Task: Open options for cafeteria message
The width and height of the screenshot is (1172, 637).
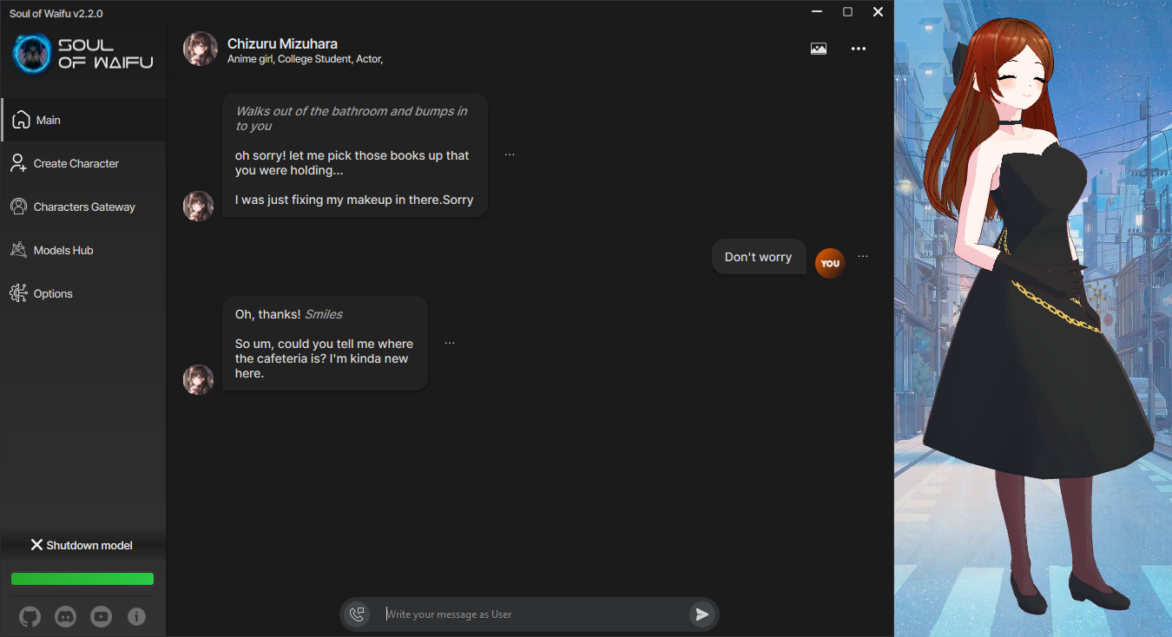Action: pos(450,343)
